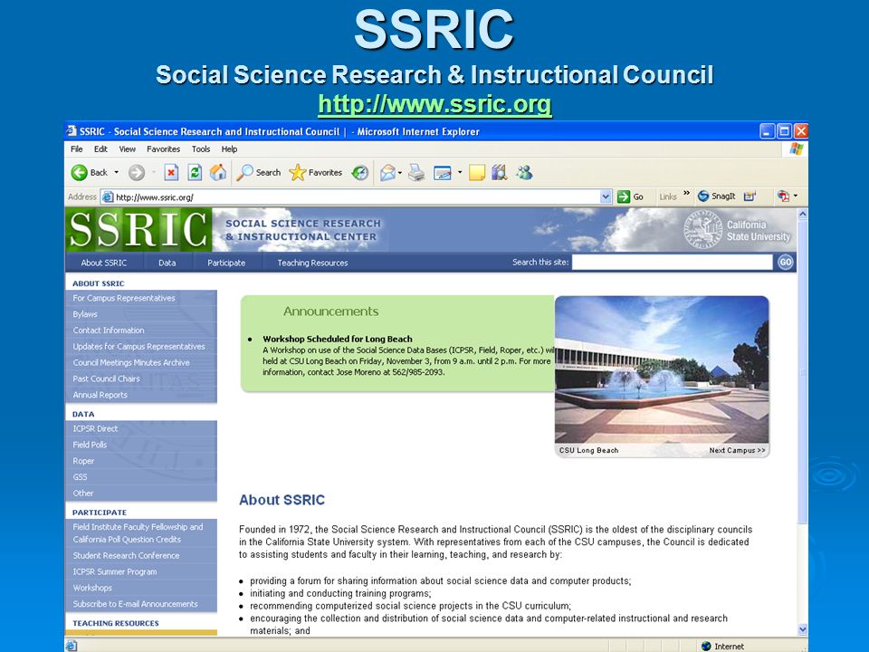The height and width of the screenshot is (652, 869).
Task: Click the SSRIC green logo banner
Action: click(138, 229)
